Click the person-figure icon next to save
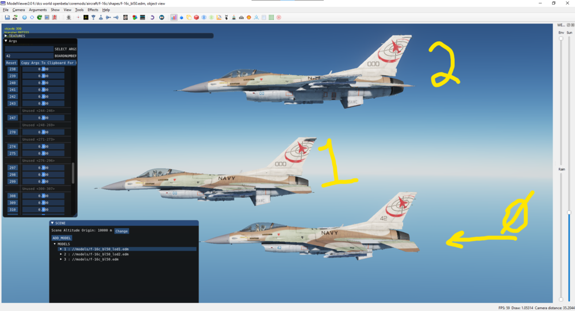 coord(15,17)
